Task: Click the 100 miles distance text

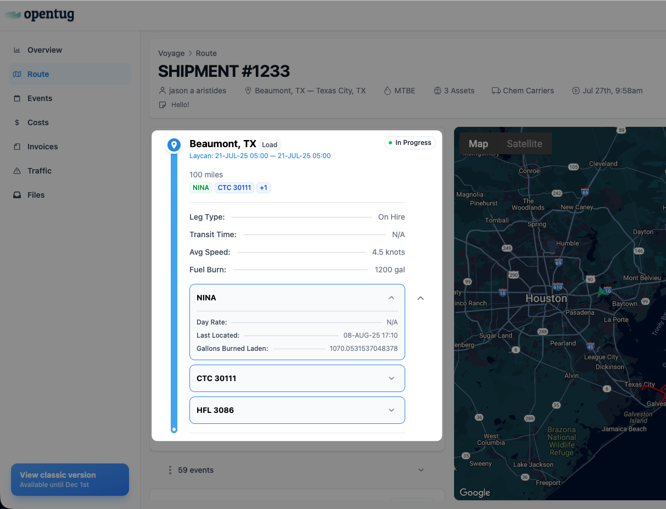Action: coord(206,175)
